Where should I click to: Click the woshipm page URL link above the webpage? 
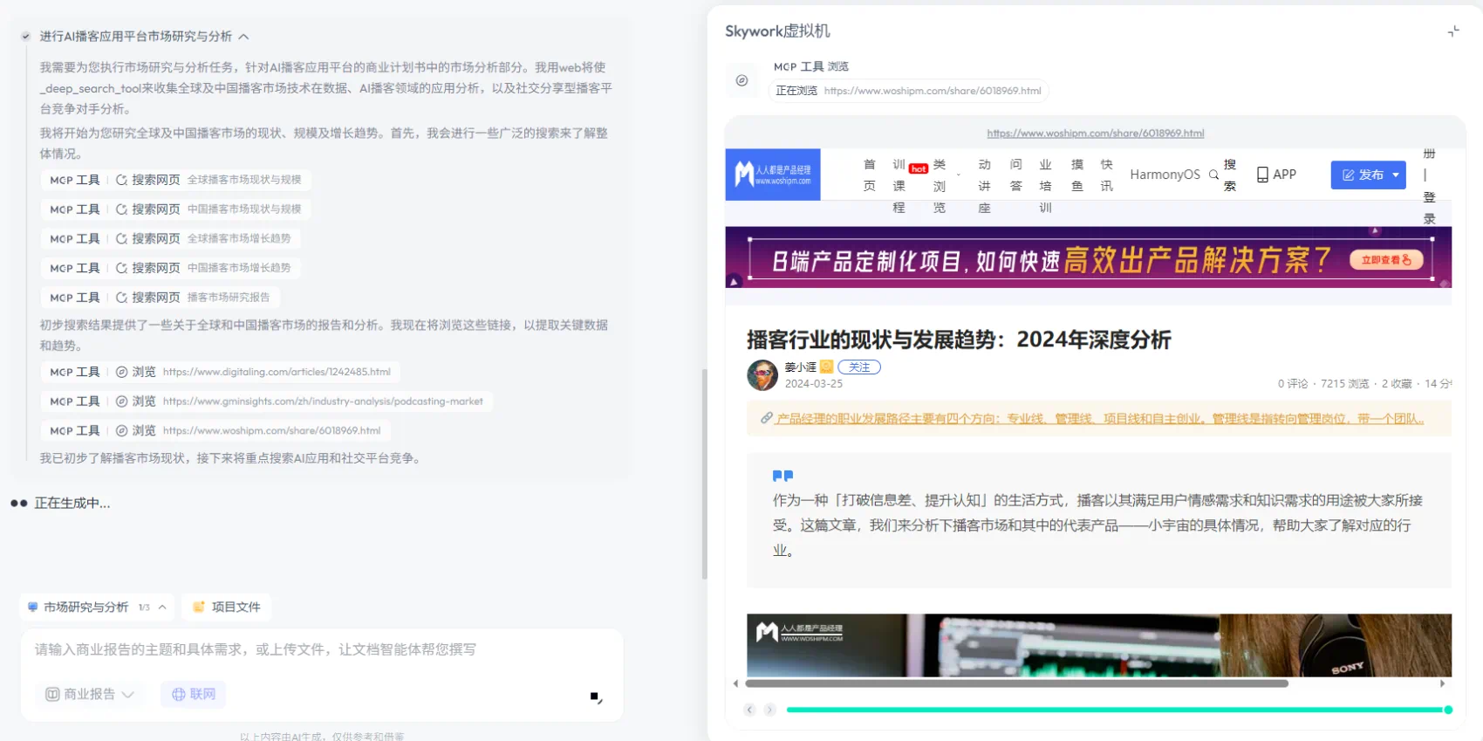1095,134
